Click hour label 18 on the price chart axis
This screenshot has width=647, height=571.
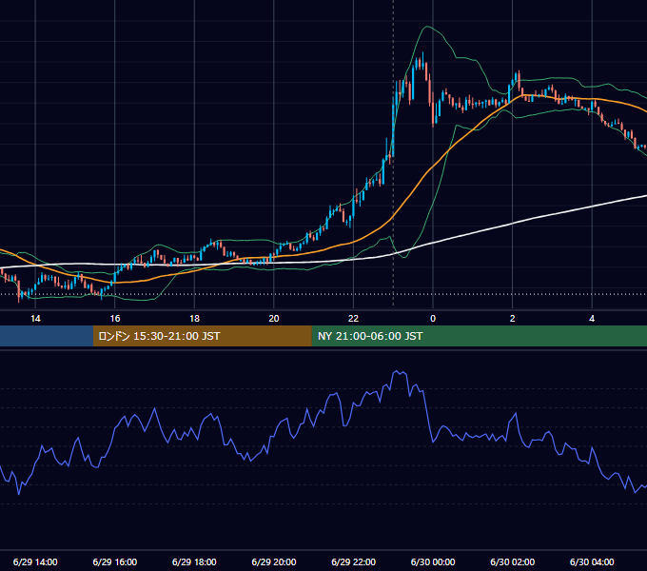(194, 319)
